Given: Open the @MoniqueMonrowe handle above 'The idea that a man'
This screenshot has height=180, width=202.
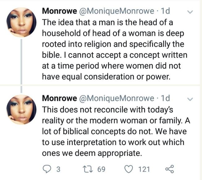Looking at the screenshot, I should pyautogui.click(x=117, y=11).
